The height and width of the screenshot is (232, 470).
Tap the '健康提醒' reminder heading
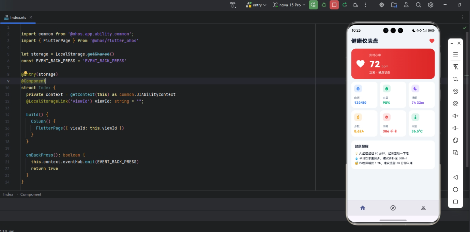click(x=362, y=146)
